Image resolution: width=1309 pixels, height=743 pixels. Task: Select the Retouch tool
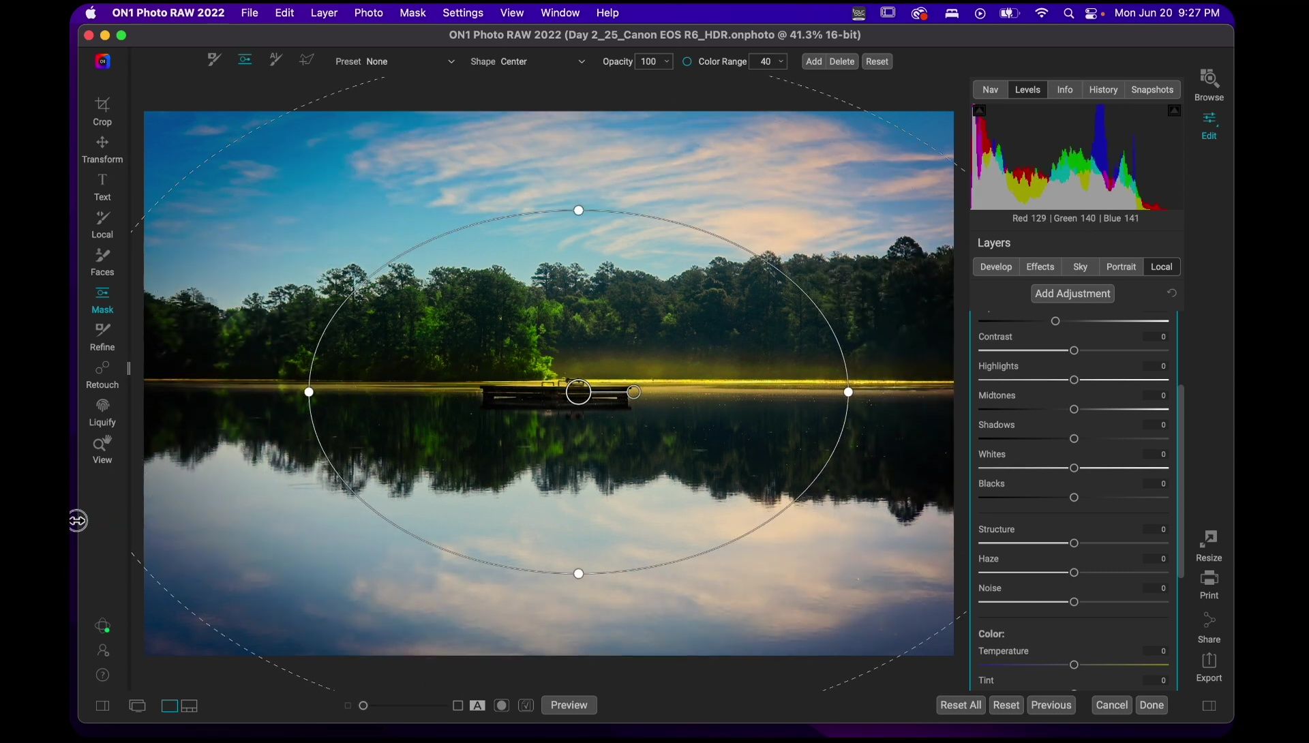[102, 375]
